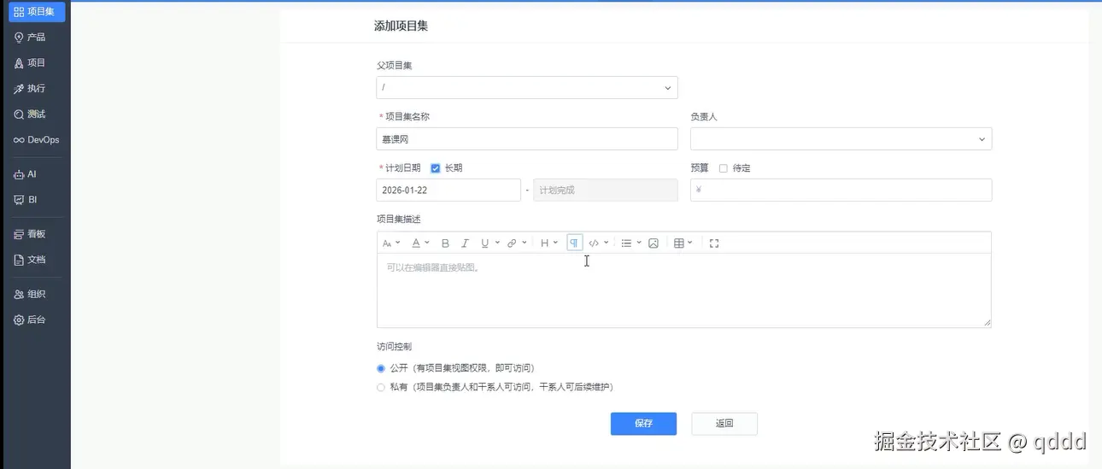Open the 父项目集 dropdown
Image resolution: width=1102 pixels, height=469 pixels.
(x=527, y=87)
